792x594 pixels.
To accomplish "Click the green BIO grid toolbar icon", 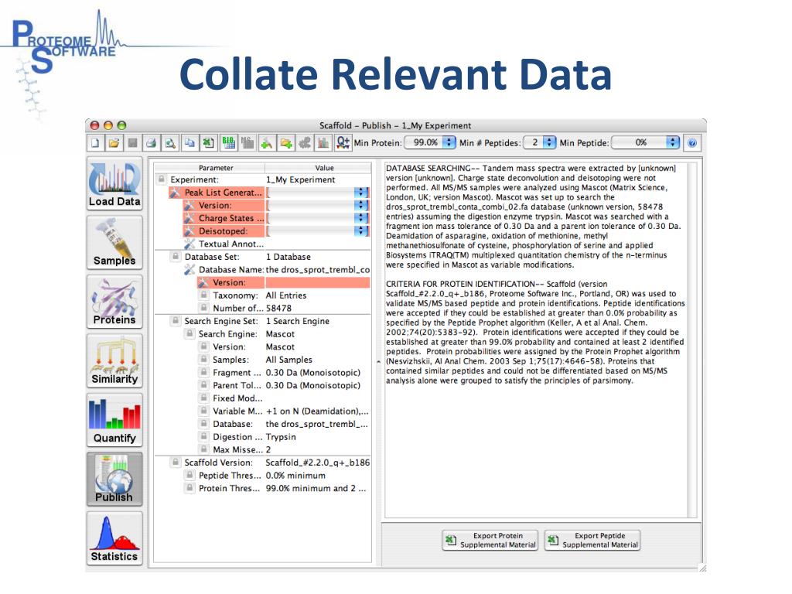I will (x=228, y=143).
